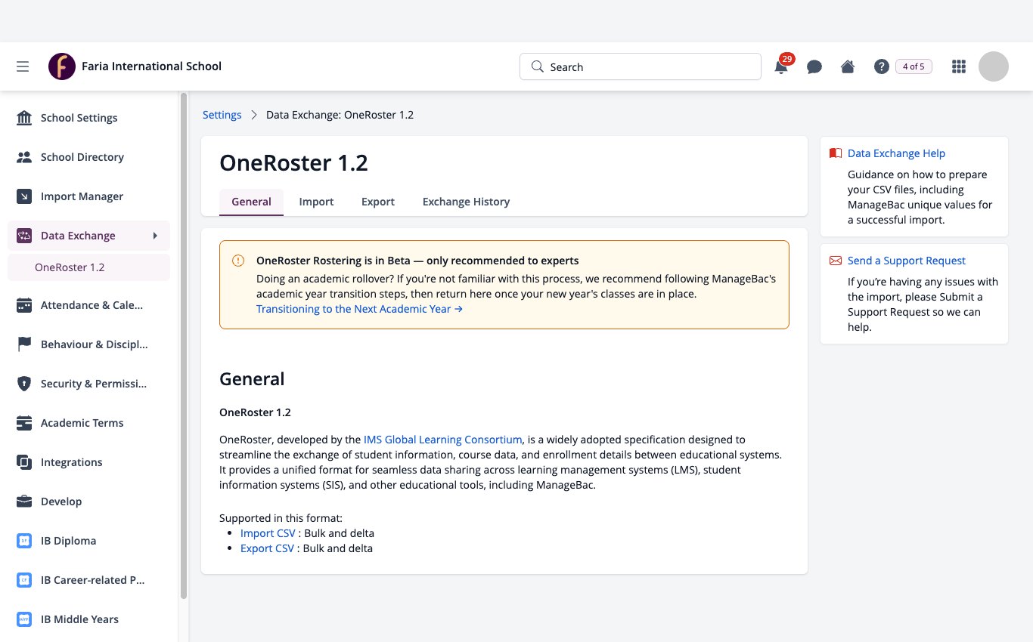This screenshot has height=642, width=1033.
Task: Click the Settings breadcrumb link
Action: (x=222, y=115)
